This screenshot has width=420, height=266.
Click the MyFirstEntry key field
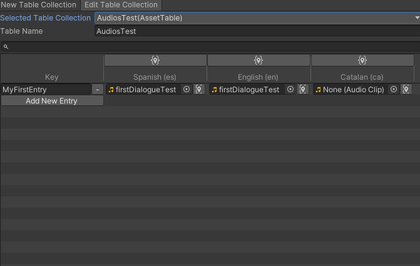coord(46,90)
